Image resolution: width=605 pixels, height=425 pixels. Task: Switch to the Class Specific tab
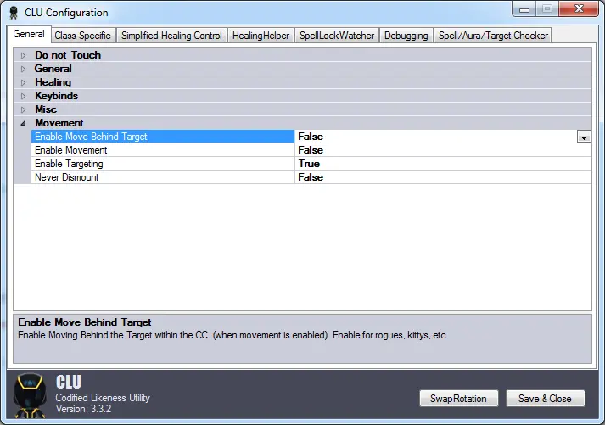tap(82, 36)
